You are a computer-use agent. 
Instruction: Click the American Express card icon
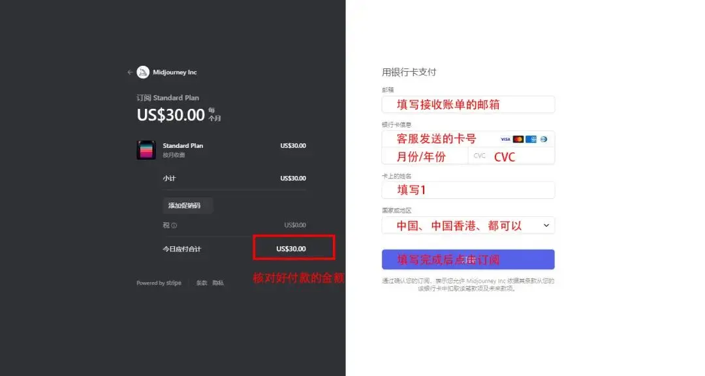point(531,139)
